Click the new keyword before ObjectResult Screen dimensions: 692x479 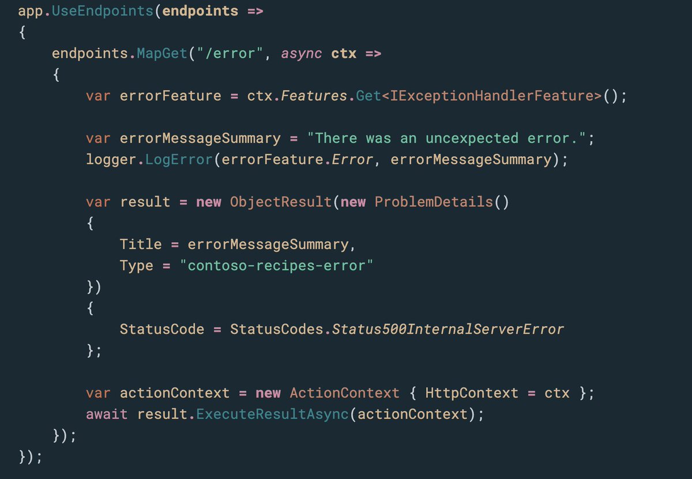coord(208,201)
